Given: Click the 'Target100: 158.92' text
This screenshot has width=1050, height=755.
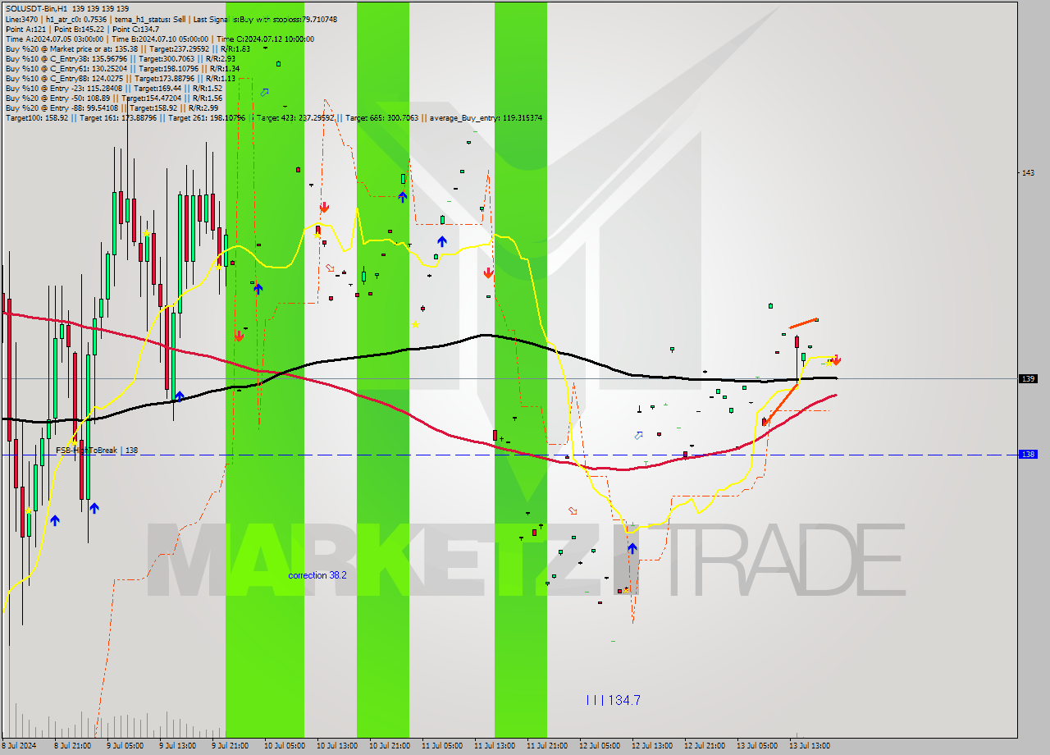Looking at the screenshot, I should click(35, 118).
